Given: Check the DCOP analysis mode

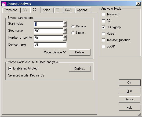Looking at the screenshot, I should [103, 46].
